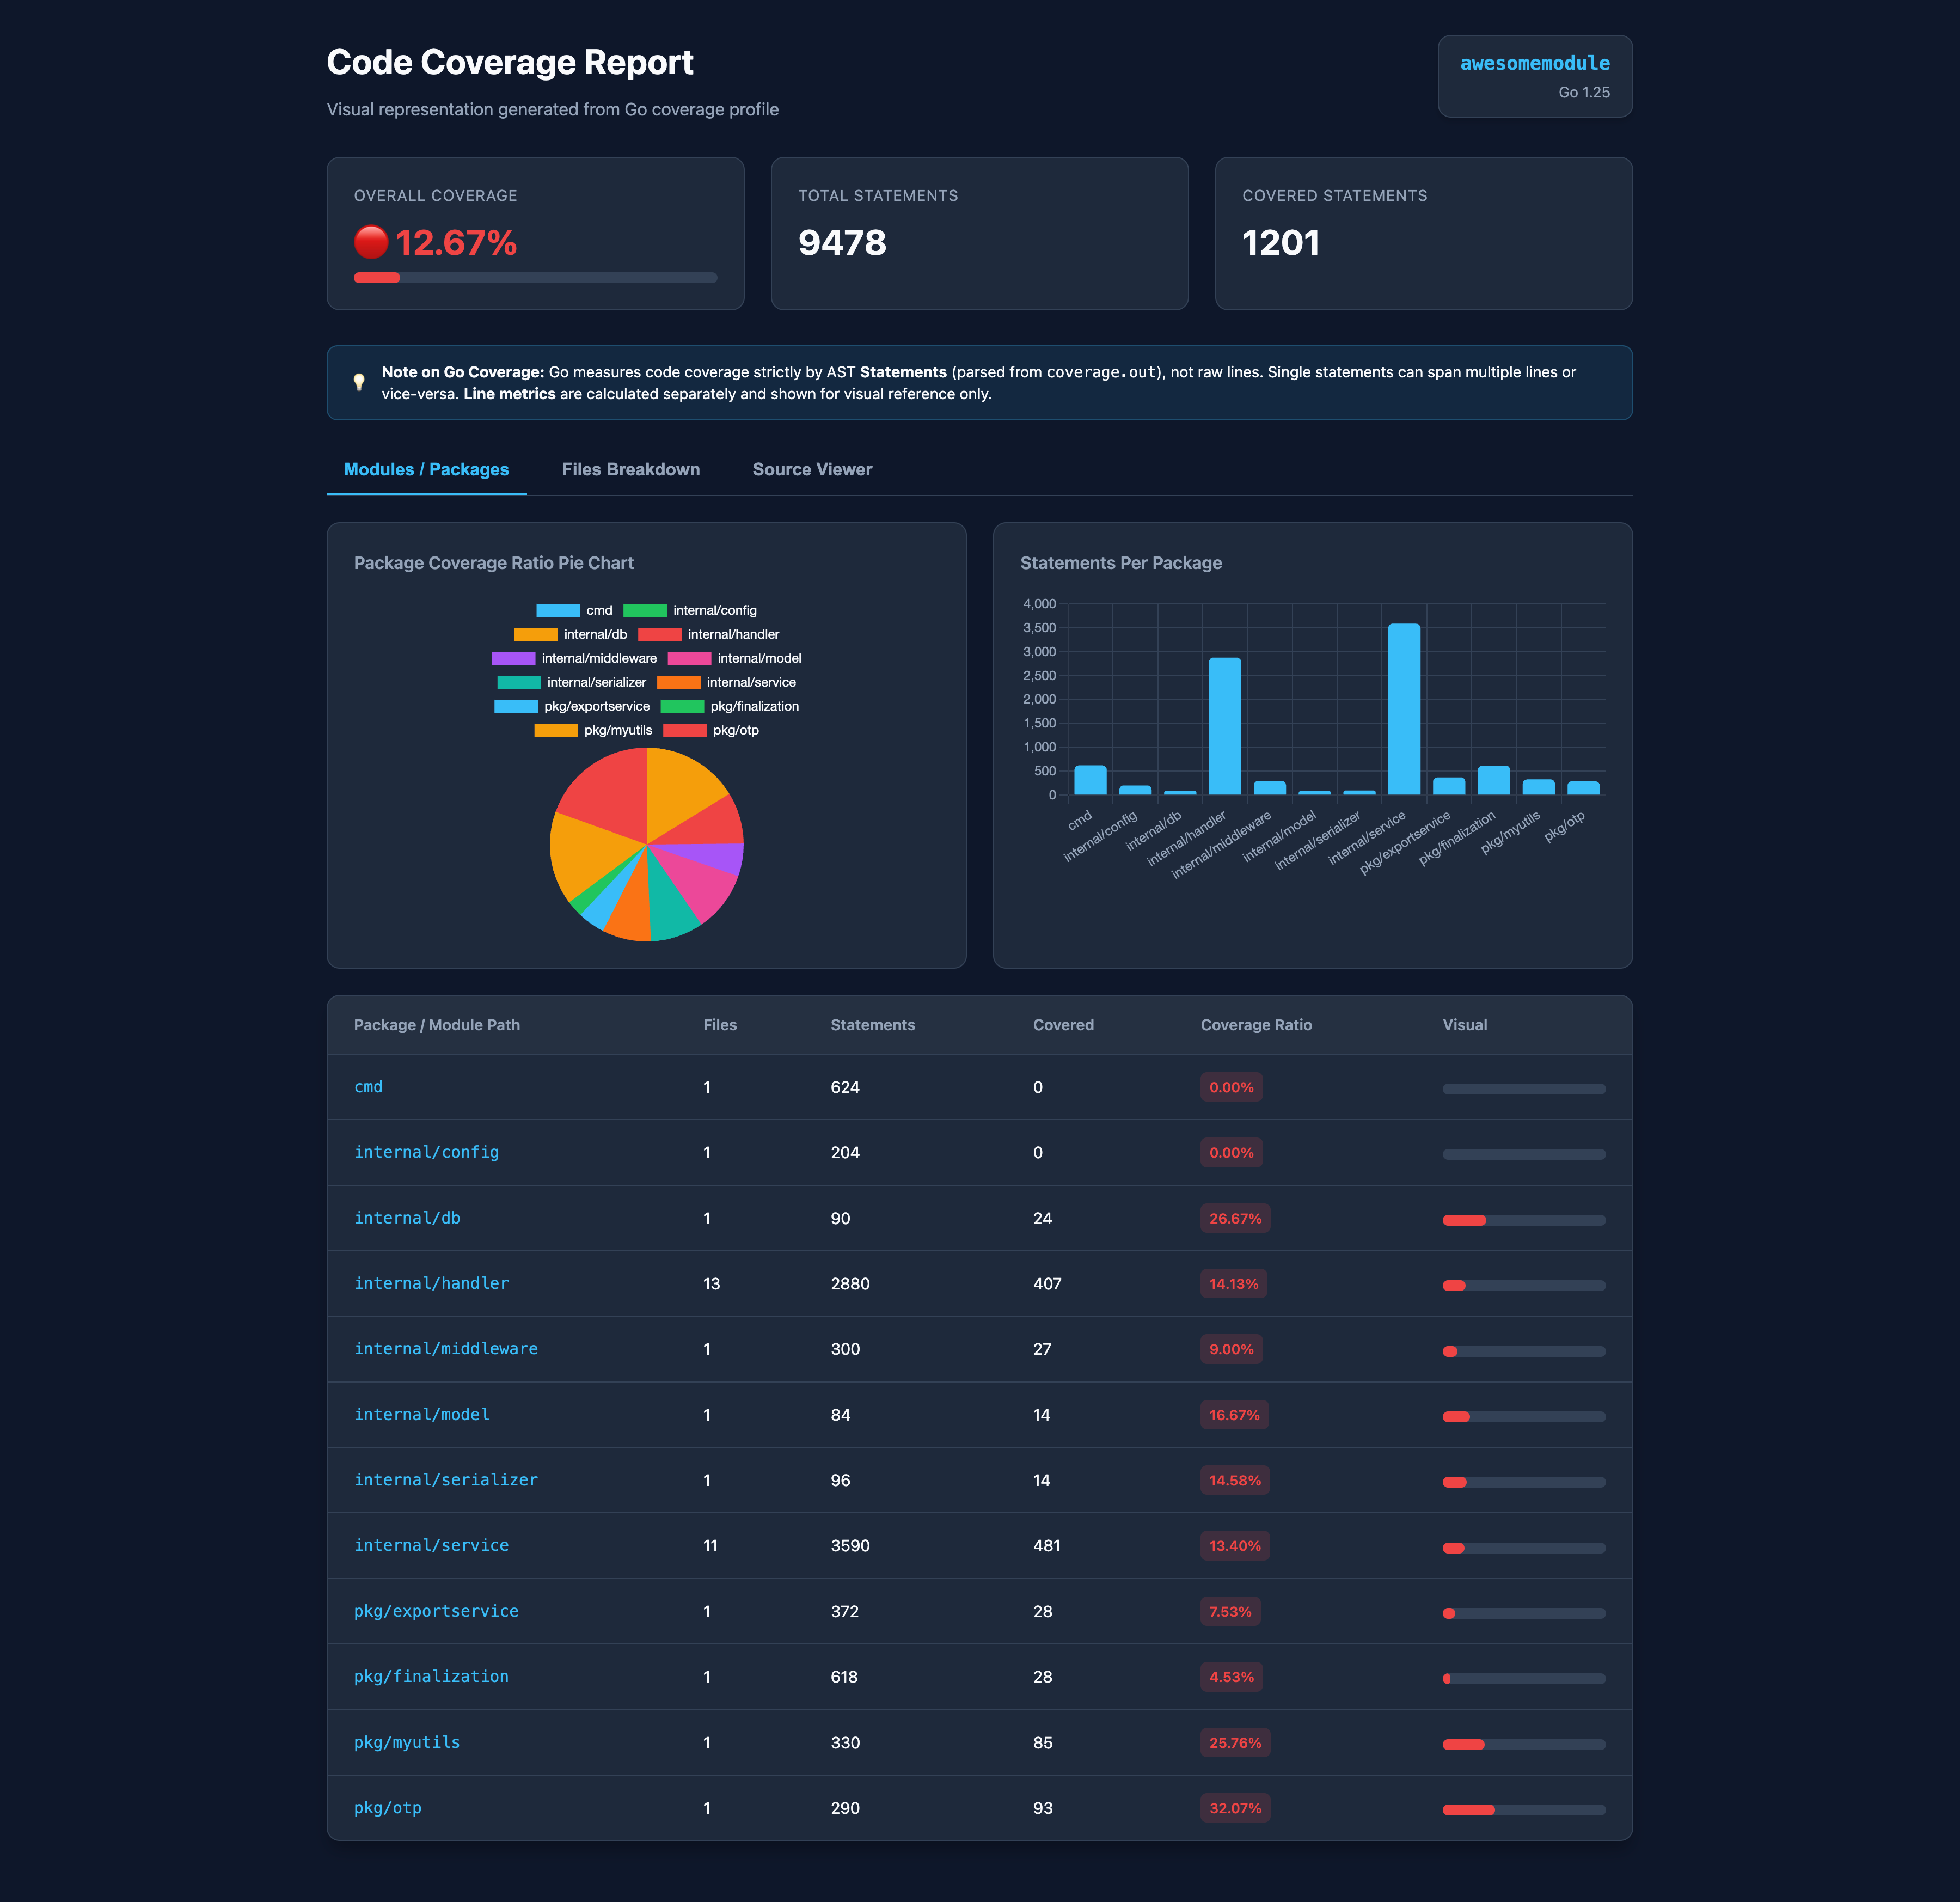
Task: Click the awesomemodule badge
Action: pos(1535,76)
